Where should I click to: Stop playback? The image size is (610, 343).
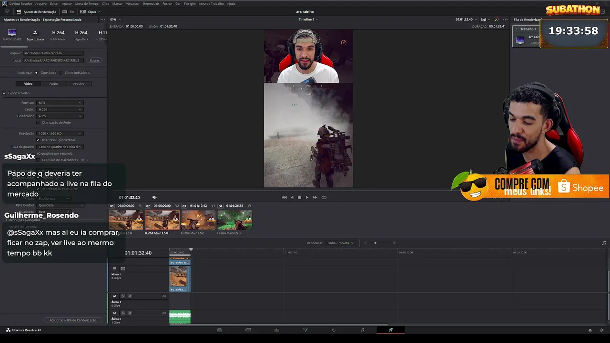point(299,197)
